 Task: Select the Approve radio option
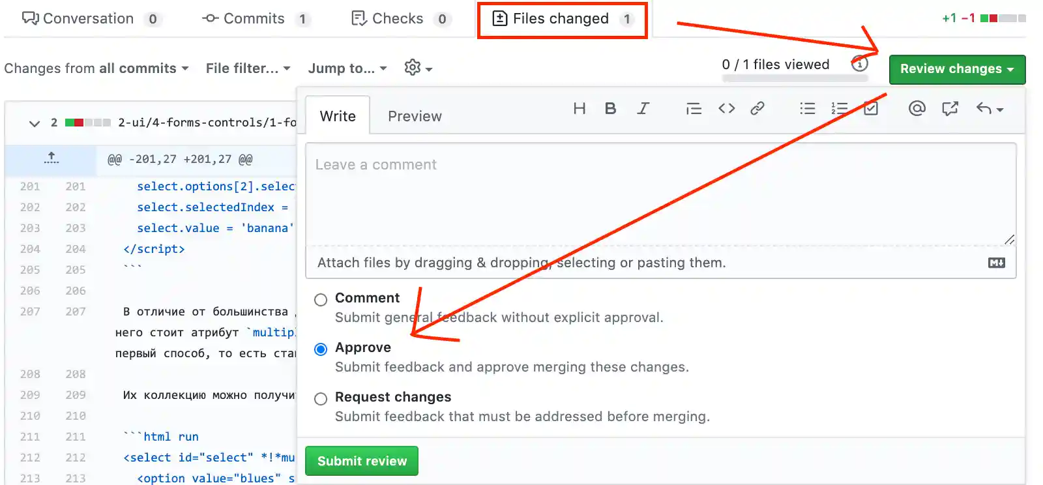pyautogui.click(x=321, y=349)
